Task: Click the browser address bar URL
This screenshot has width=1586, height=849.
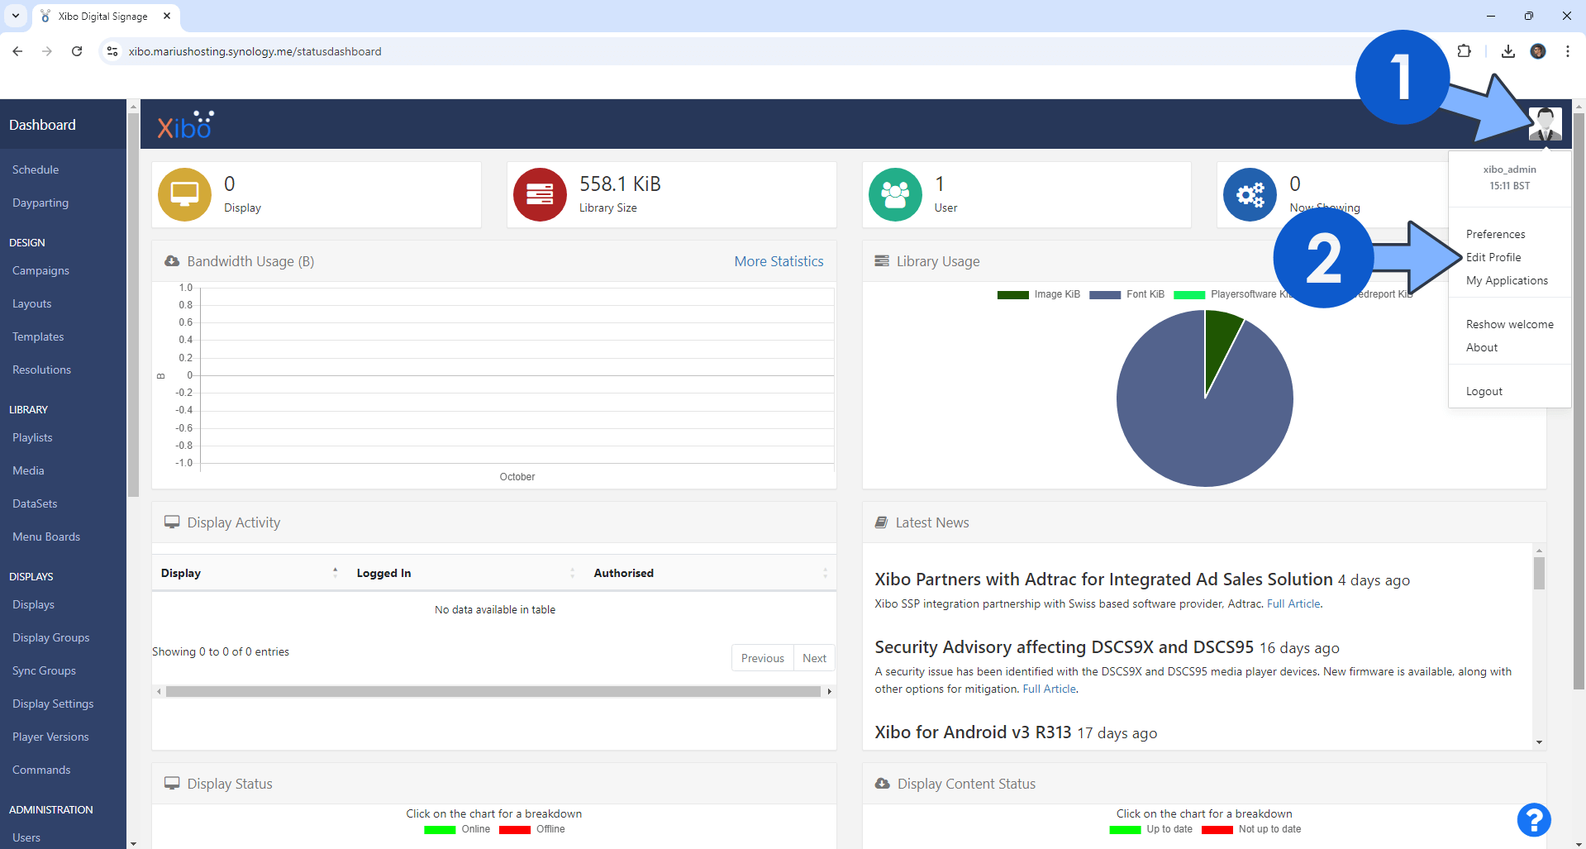Action: (x=255, y=51)
